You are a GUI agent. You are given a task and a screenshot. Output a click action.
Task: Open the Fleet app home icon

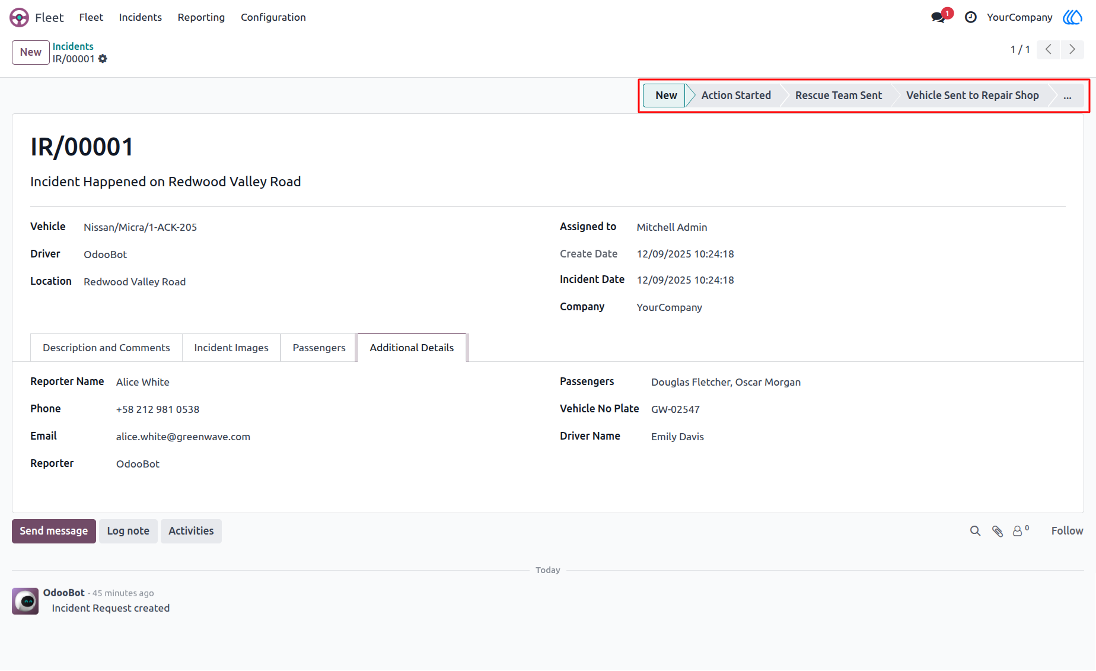pyautogui.click(x=19, y=17)
